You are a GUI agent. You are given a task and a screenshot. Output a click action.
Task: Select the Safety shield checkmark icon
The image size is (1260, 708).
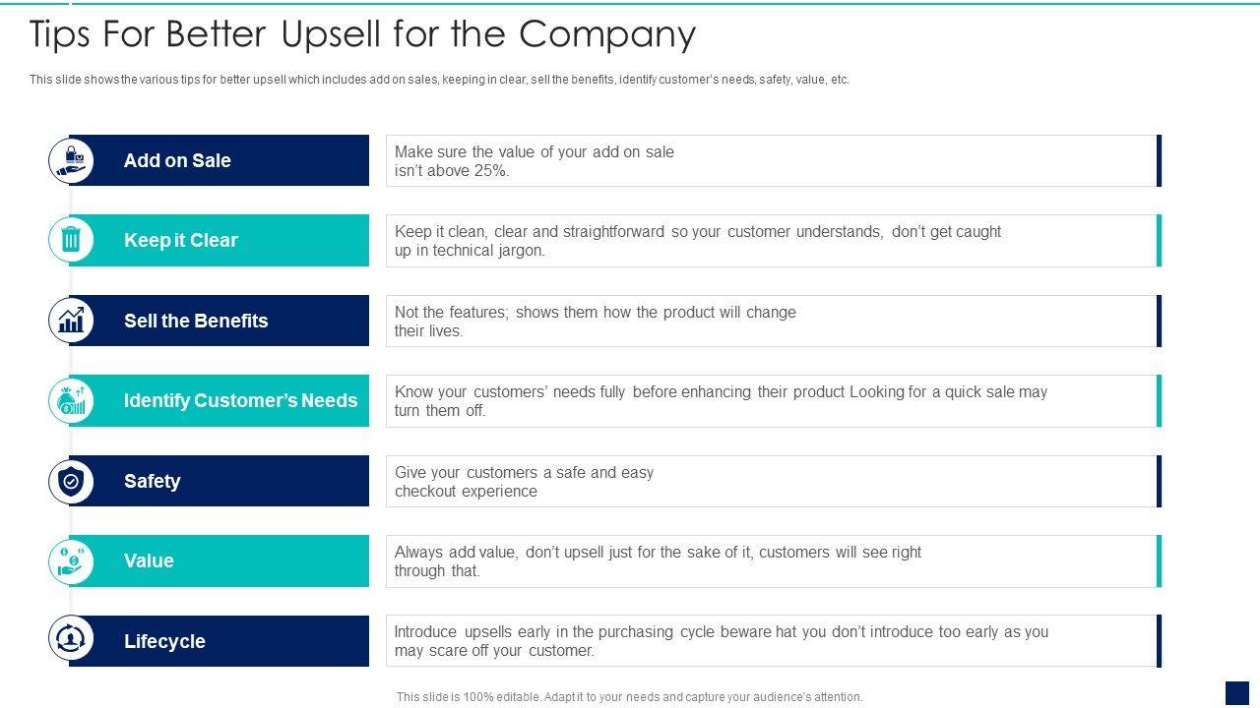click(x=72, y=481)
